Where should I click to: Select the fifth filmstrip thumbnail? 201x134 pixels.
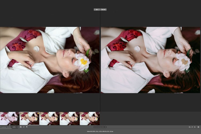pos(90,118)
